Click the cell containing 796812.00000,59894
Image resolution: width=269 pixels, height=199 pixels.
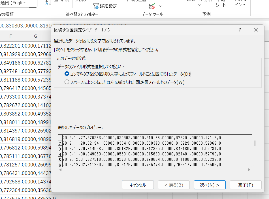(x=26, y=148)
